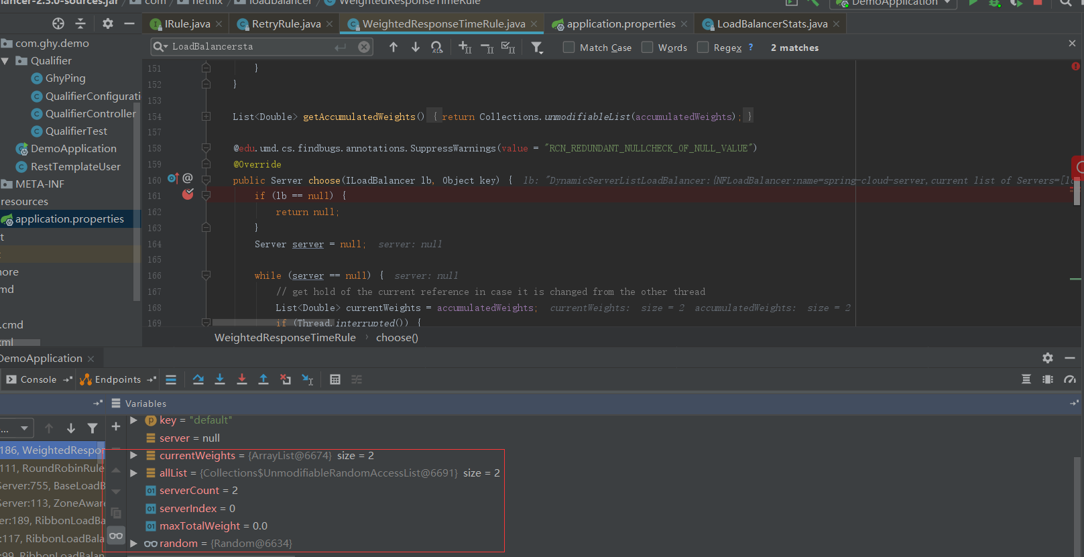Click WeightedResponseTimeRule in the breadcrumb
The height and width of the screenshot is (557, 1084).
pyautogui.click(x=285, y=337)
